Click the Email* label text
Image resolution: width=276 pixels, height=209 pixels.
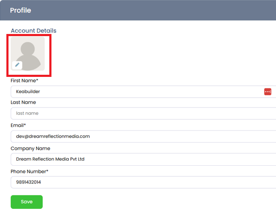click(18, 125)
